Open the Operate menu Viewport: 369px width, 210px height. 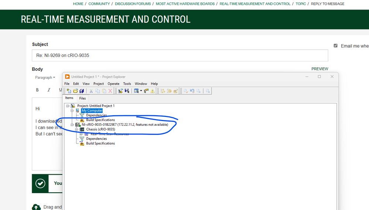pos(113,84)
